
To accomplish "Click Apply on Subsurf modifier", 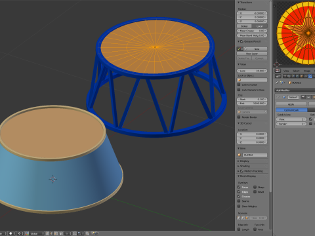I will pyautogui.click(x=291, y=104).
